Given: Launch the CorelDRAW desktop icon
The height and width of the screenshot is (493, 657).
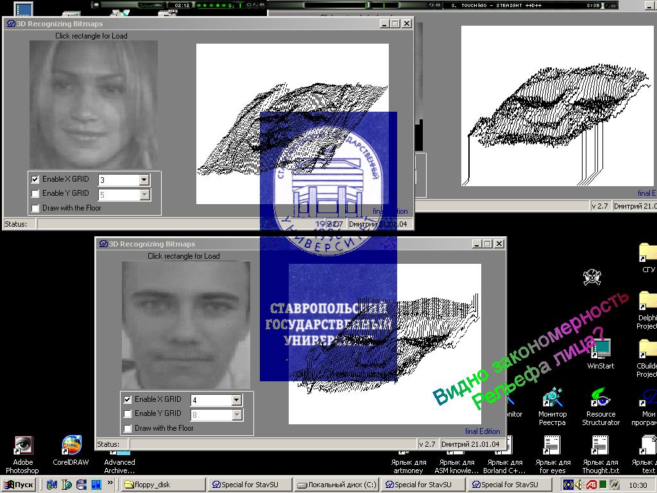Looking at the screenshot, I should 71,445.
